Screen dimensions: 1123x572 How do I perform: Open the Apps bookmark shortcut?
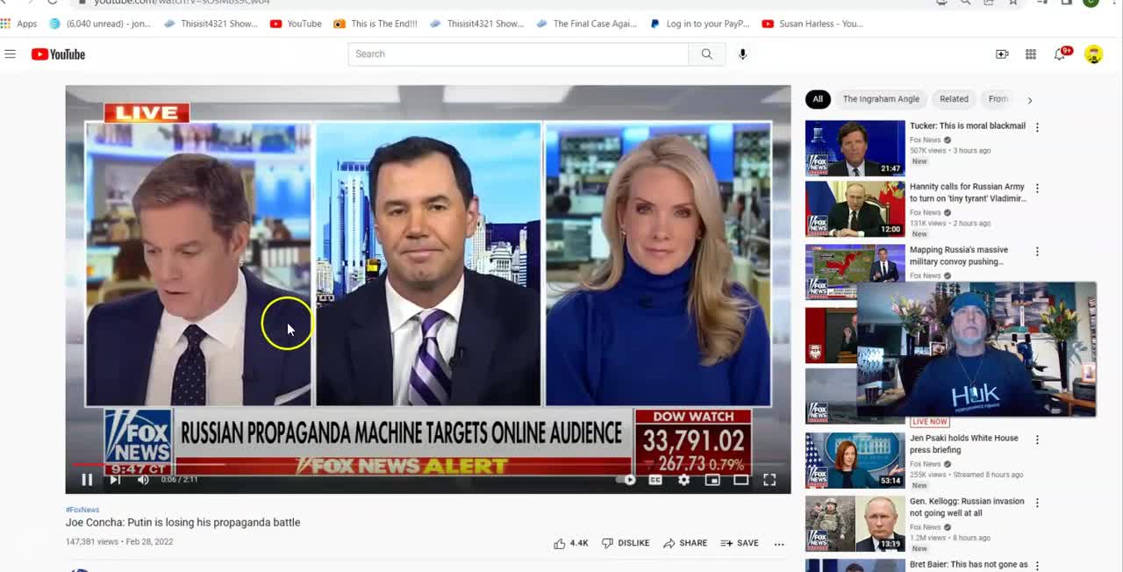click(19, 24)
